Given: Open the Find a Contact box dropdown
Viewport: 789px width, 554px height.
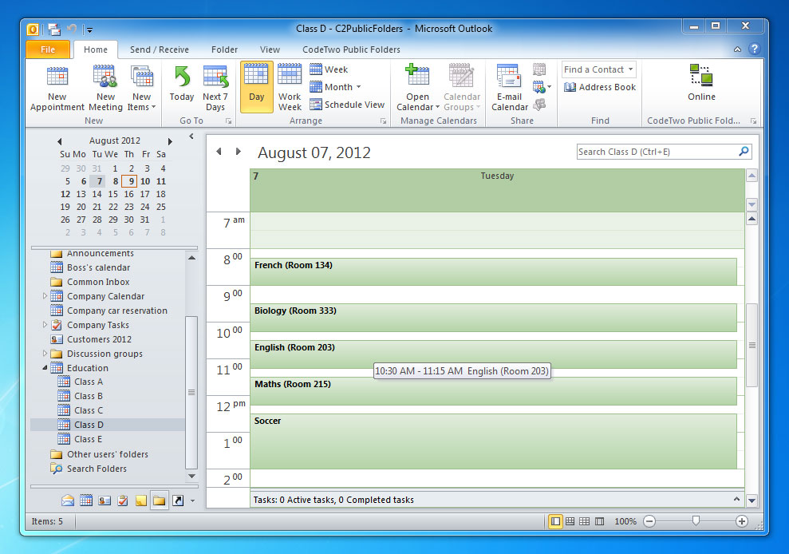Looking at the screenshot, I should tap(630, 69).
